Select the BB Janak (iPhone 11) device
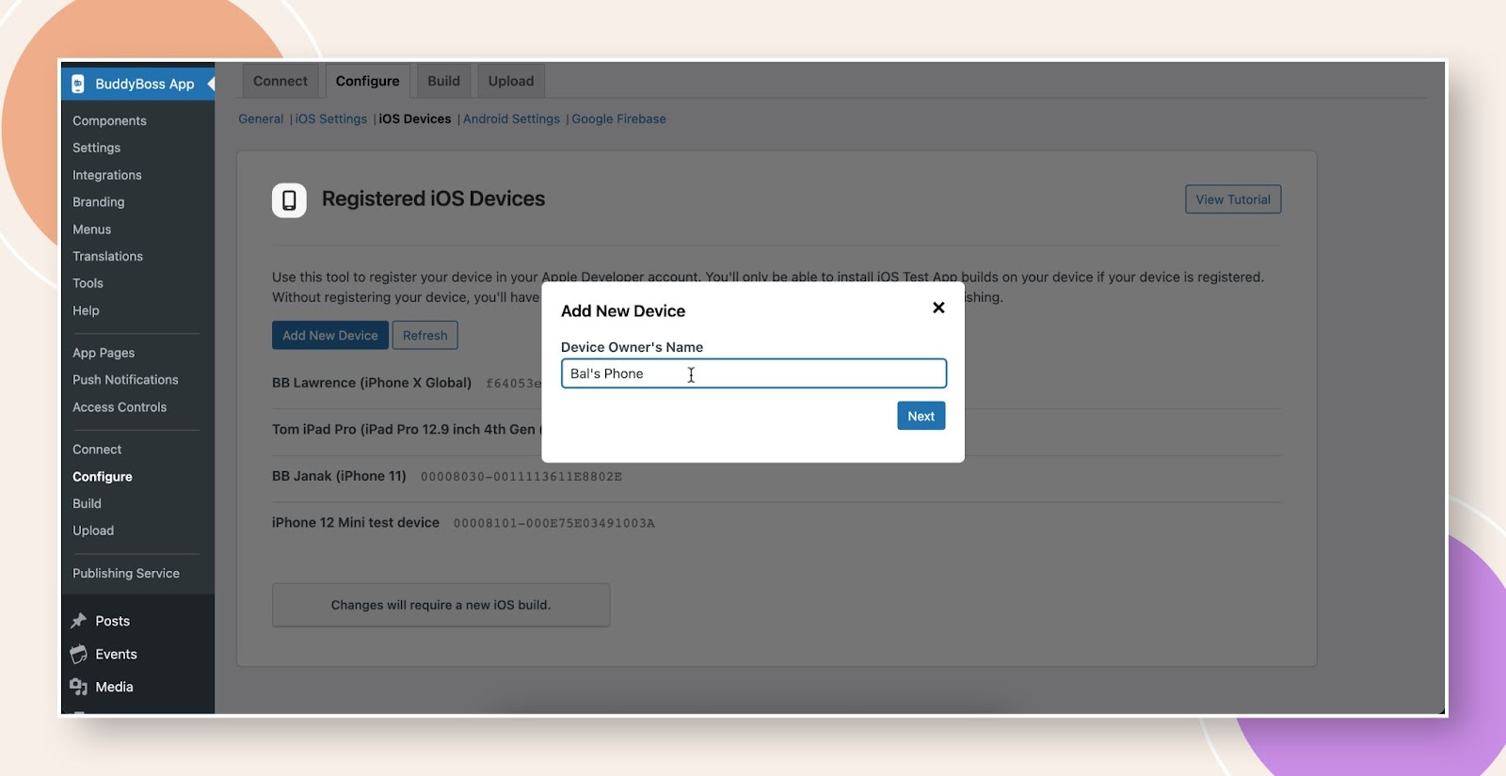This screenshot has width=1506, height=776. coord(339,476)
